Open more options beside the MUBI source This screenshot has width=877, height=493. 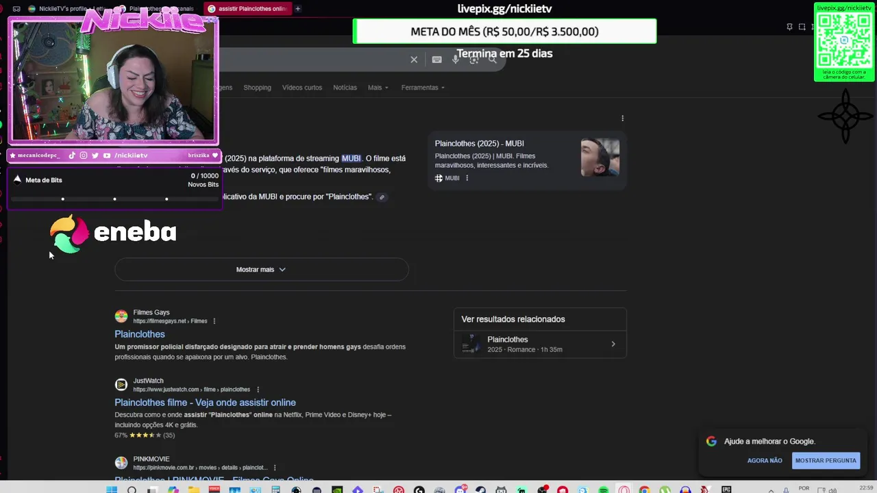[467, 178]
